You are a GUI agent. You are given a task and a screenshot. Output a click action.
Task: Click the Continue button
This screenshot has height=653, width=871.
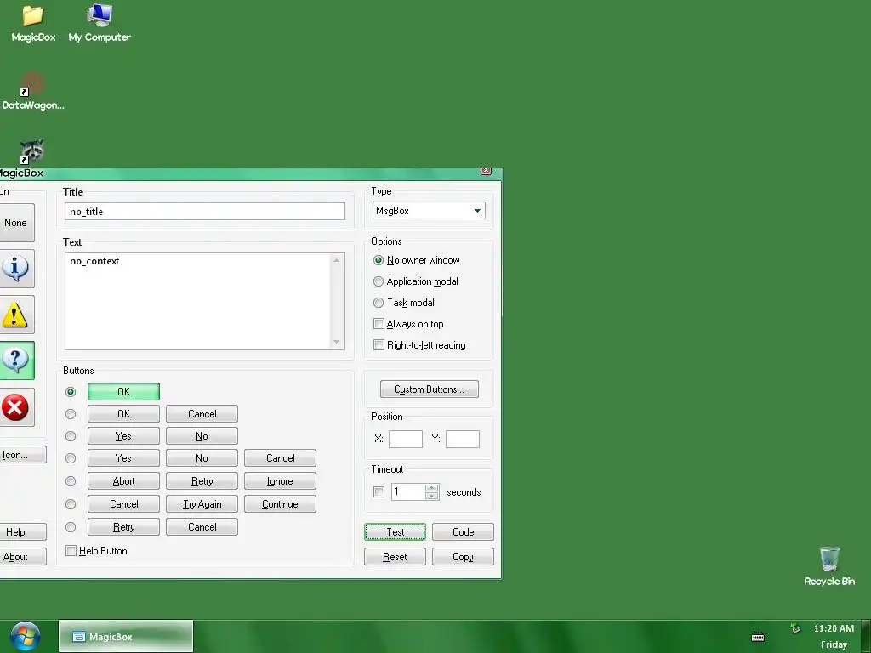point(280,504)
